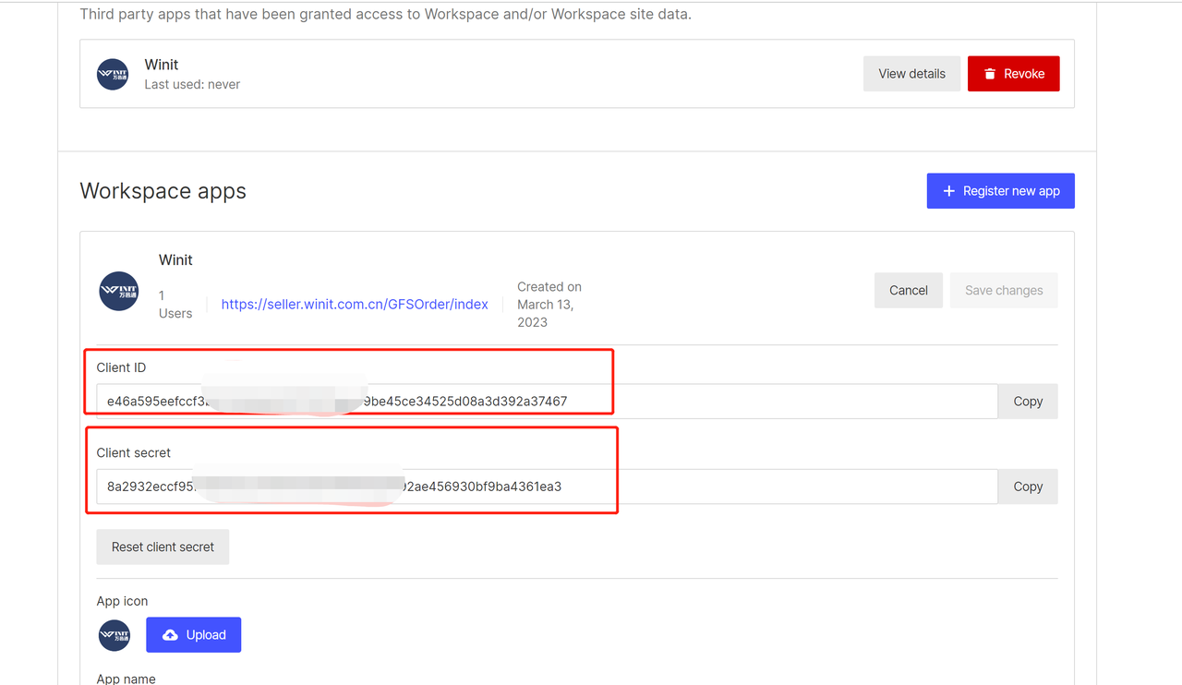Click the Winit logo in third party apps

[x=113, y=74]
